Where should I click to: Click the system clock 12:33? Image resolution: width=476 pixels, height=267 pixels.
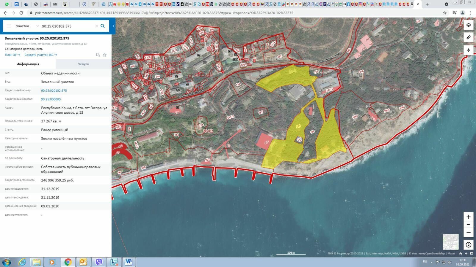[463, 260]
